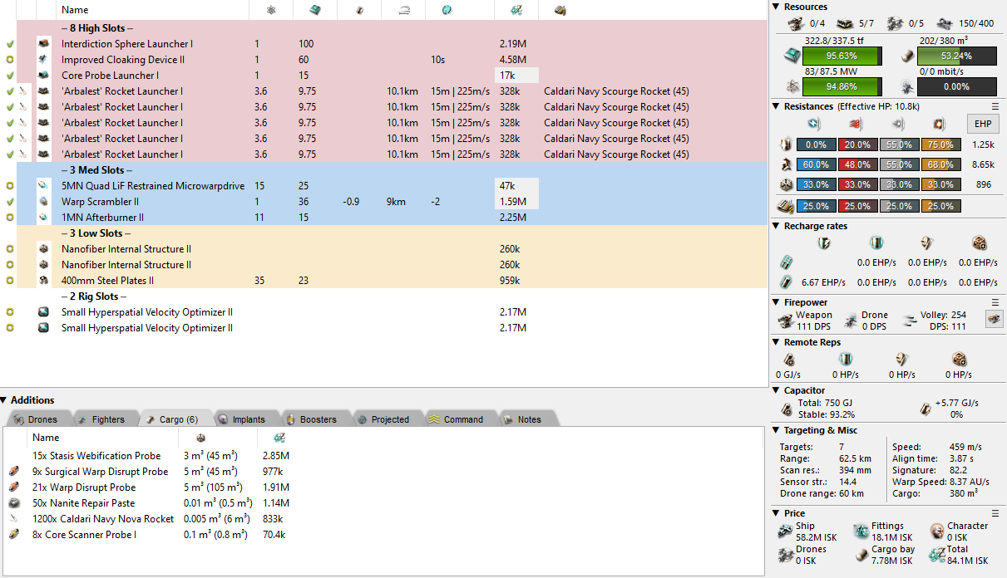Collapse the Resources panel
The width and height of the screenshot is (1007, 578).
click(x=776, y=7)
